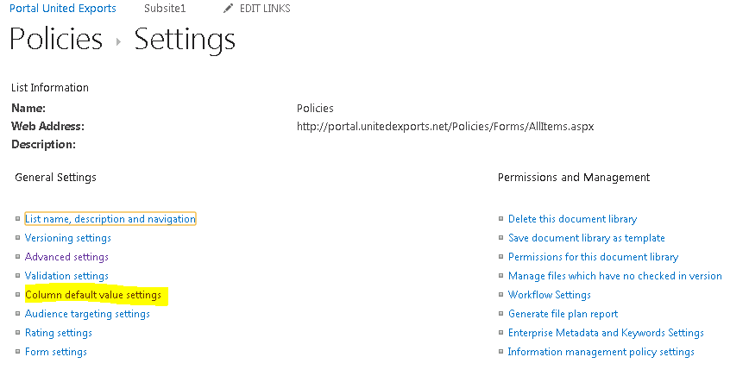Go to Subsite1 in top navigation

click(165, 9)
